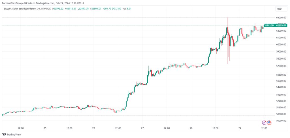Click the closing price value C62805.07
The image size is (290, 138).
pyautogui.click(x=98, y=8)
